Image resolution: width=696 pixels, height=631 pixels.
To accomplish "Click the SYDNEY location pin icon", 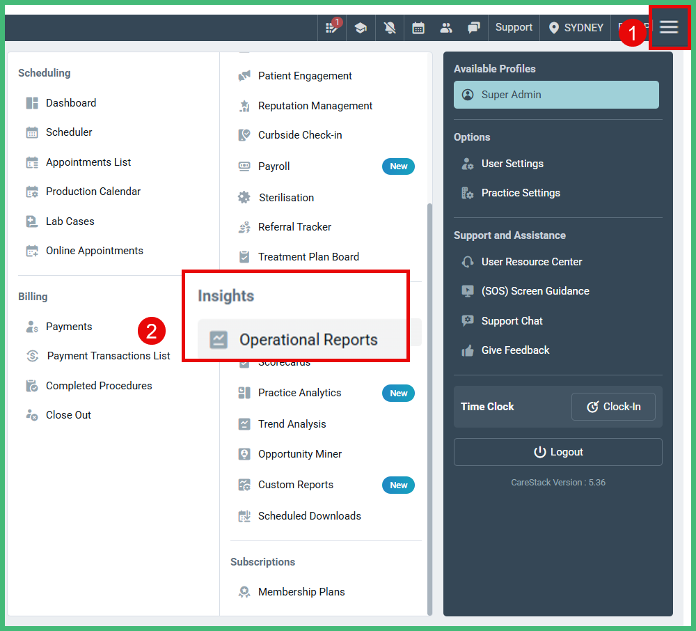I will click(x=553, y=27).
